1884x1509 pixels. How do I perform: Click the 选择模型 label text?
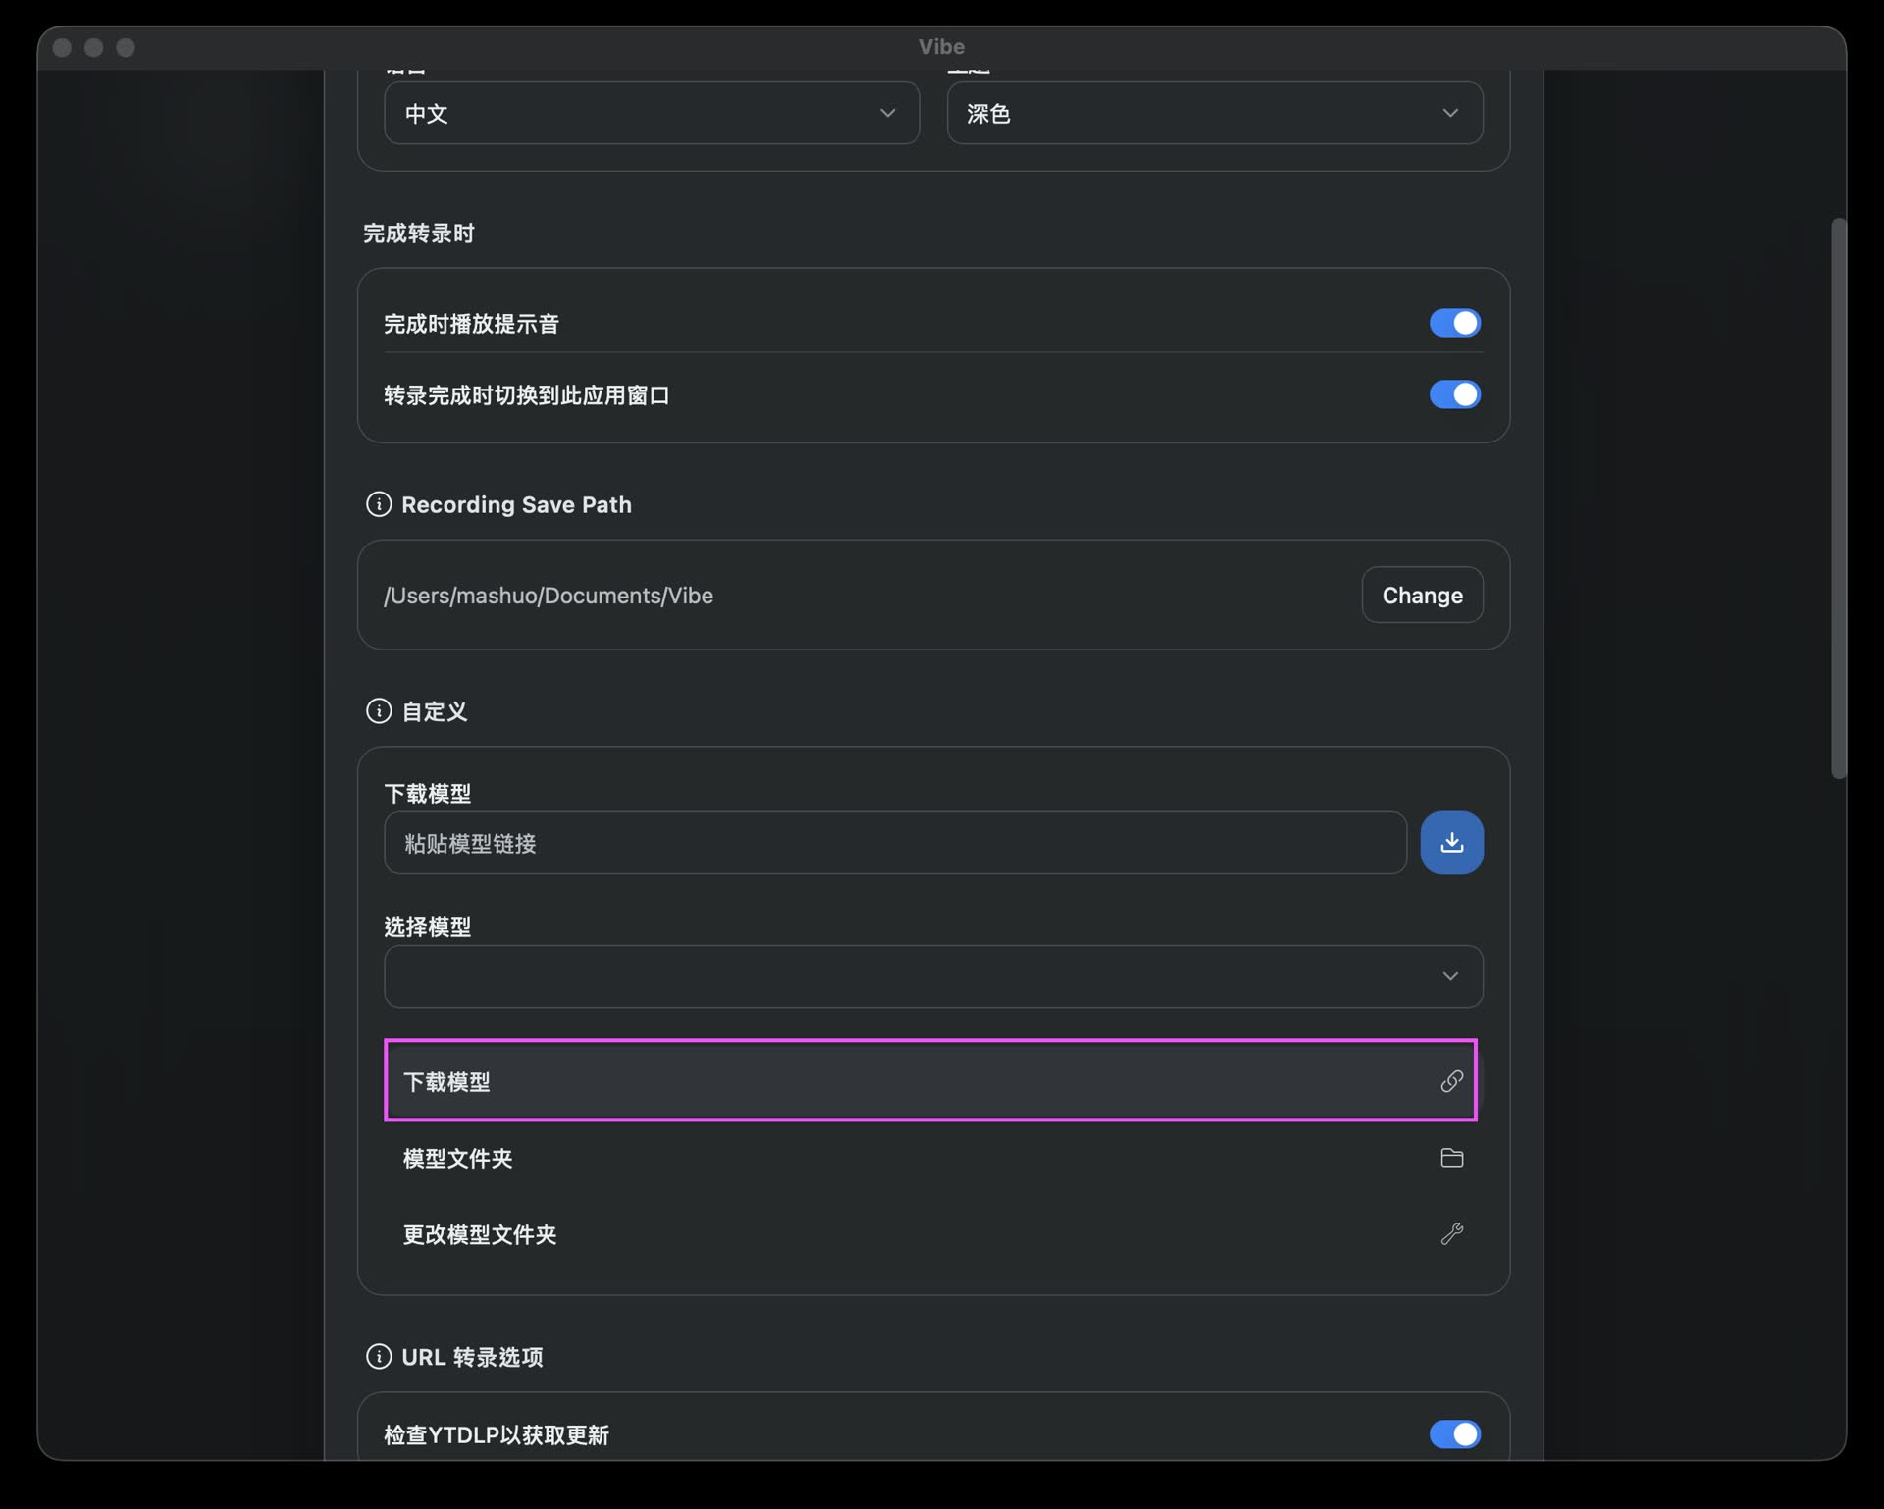point(428,927)
